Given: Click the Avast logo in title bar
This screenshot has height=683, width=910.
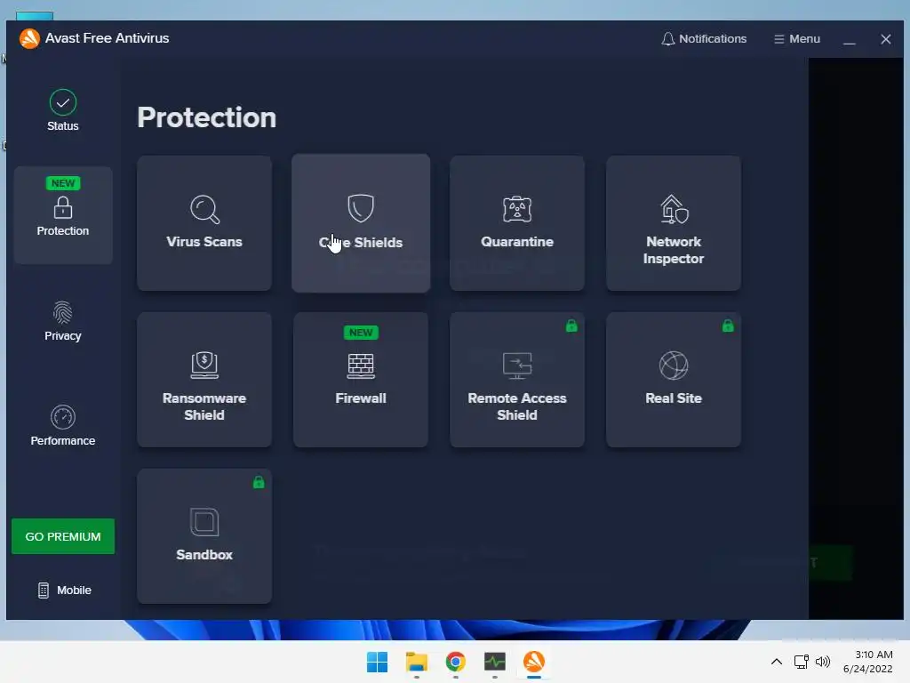Looking at the screenshot, I should 29,38.
